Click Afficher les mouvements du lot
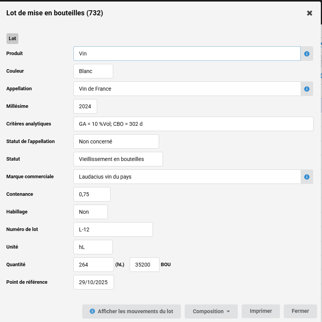The image size is (322, 322). (131, 311)
